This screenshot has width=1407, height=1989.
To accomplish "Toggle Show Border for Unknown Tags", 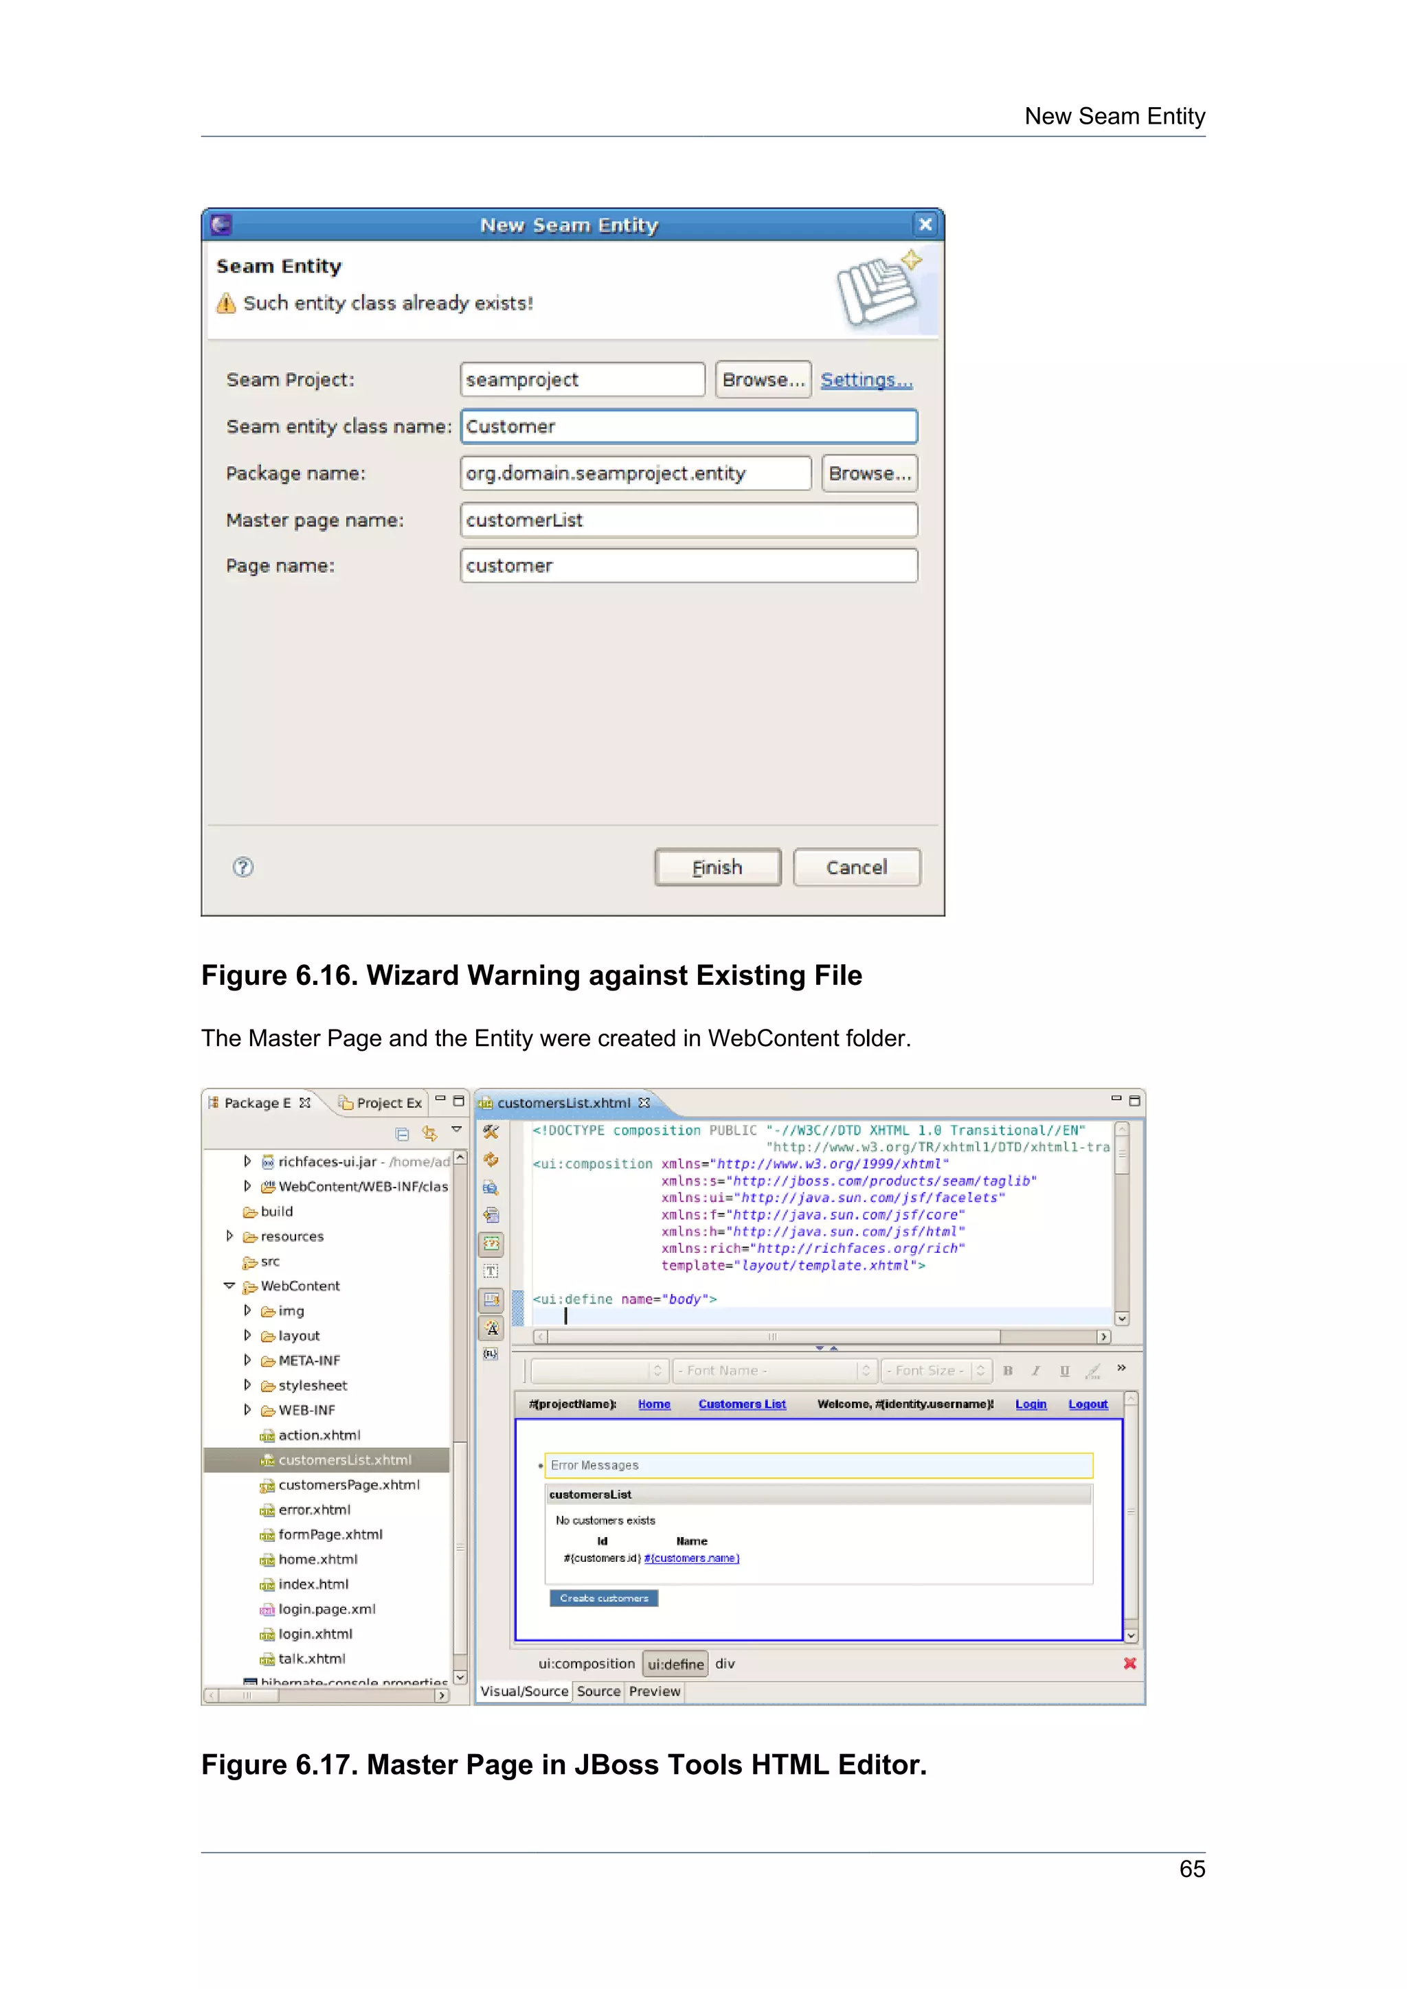I will (x=491, y=1244).
